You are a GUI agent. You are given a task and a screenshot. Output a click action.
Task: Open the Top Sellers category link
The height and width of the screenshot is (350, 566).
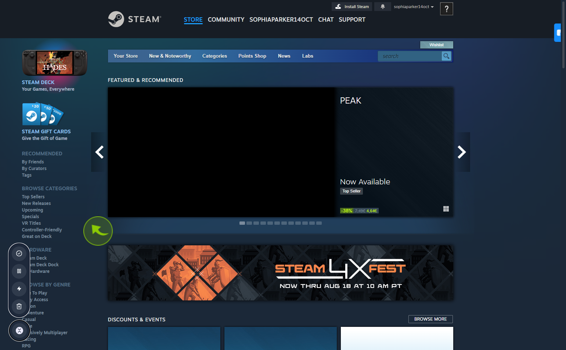click(x=33, y=197)
